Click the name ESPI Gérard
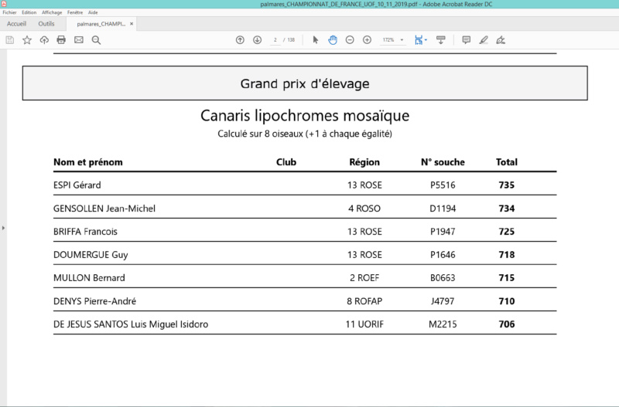 77,185
